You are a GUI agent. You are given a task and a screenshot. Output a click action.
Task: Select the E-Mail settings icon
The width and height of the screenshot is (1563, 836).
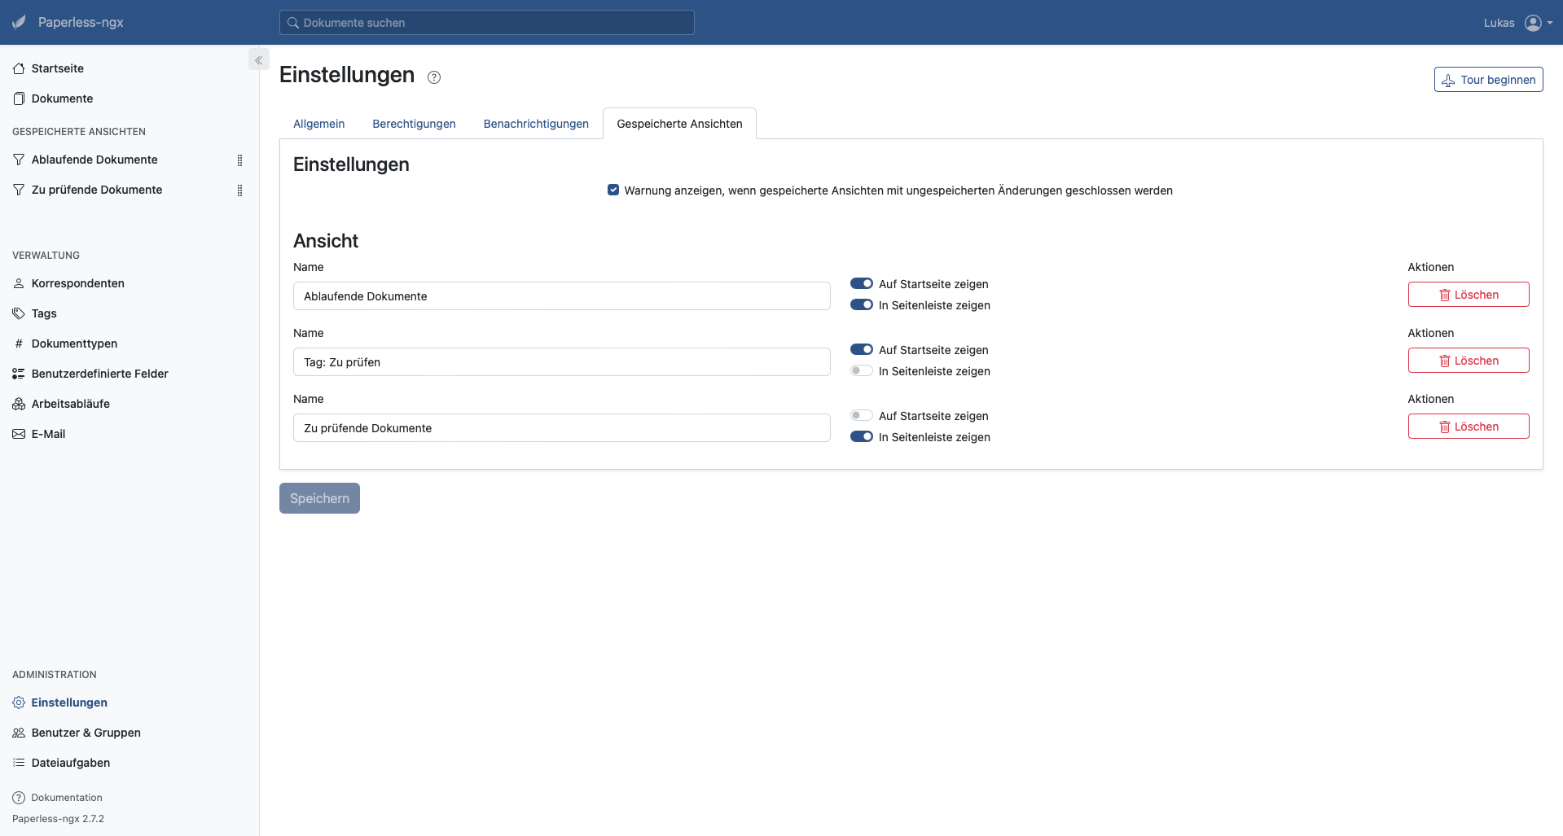pos(18,433)
